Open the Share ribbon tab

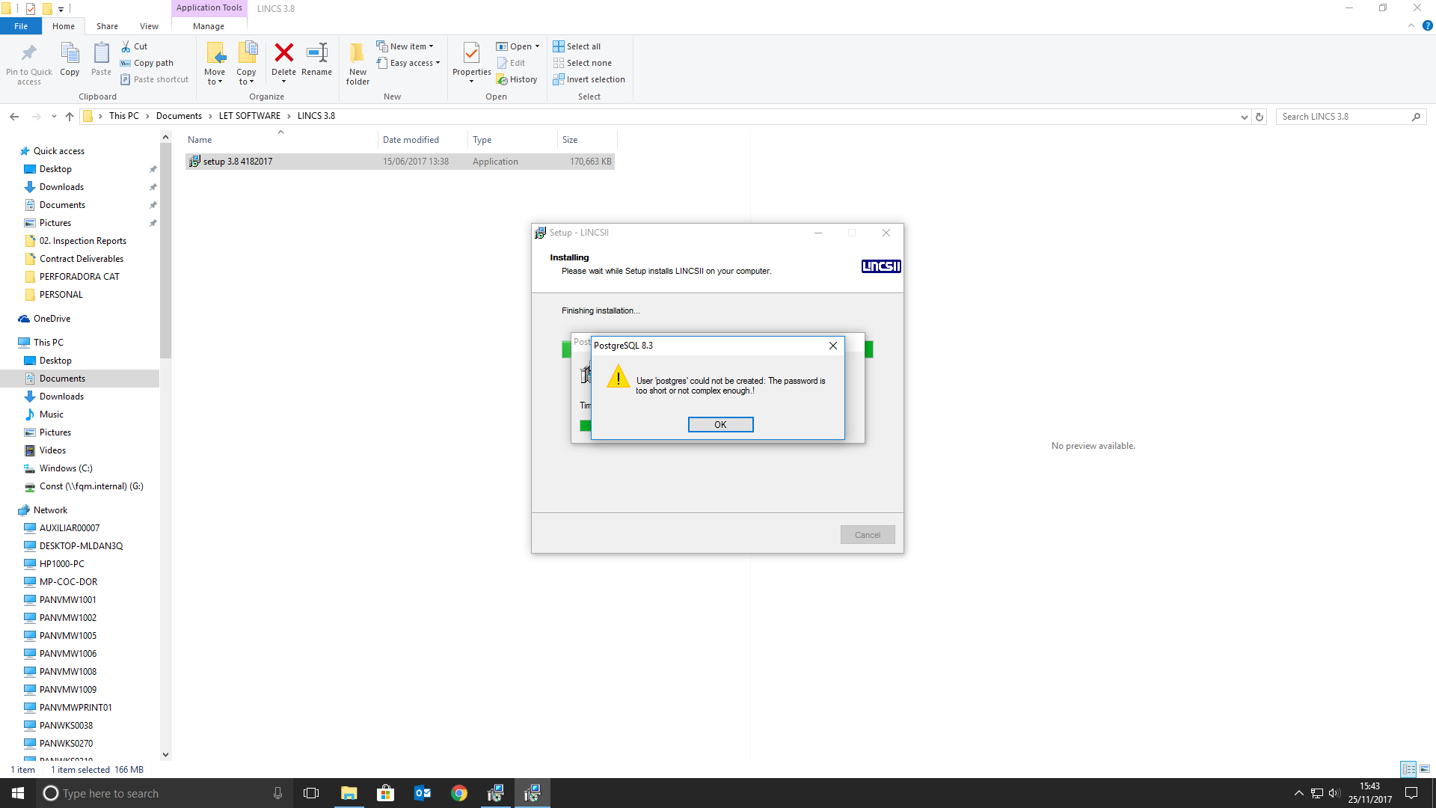pos(107,26)
